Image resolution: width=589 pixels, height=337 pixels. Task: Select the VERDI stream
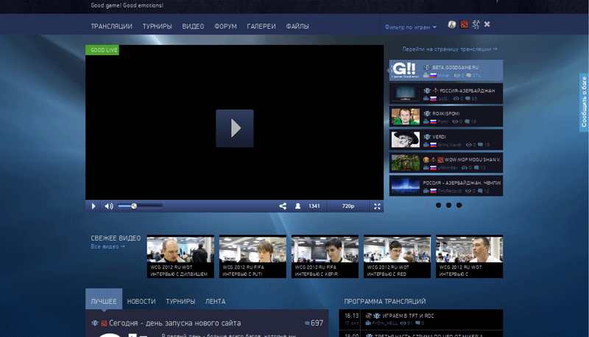(446, 140)
